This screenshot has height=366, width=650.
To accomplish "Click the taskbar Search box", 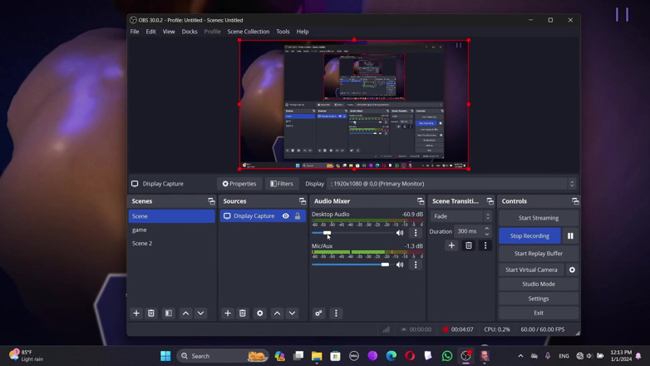I will 222,356.
